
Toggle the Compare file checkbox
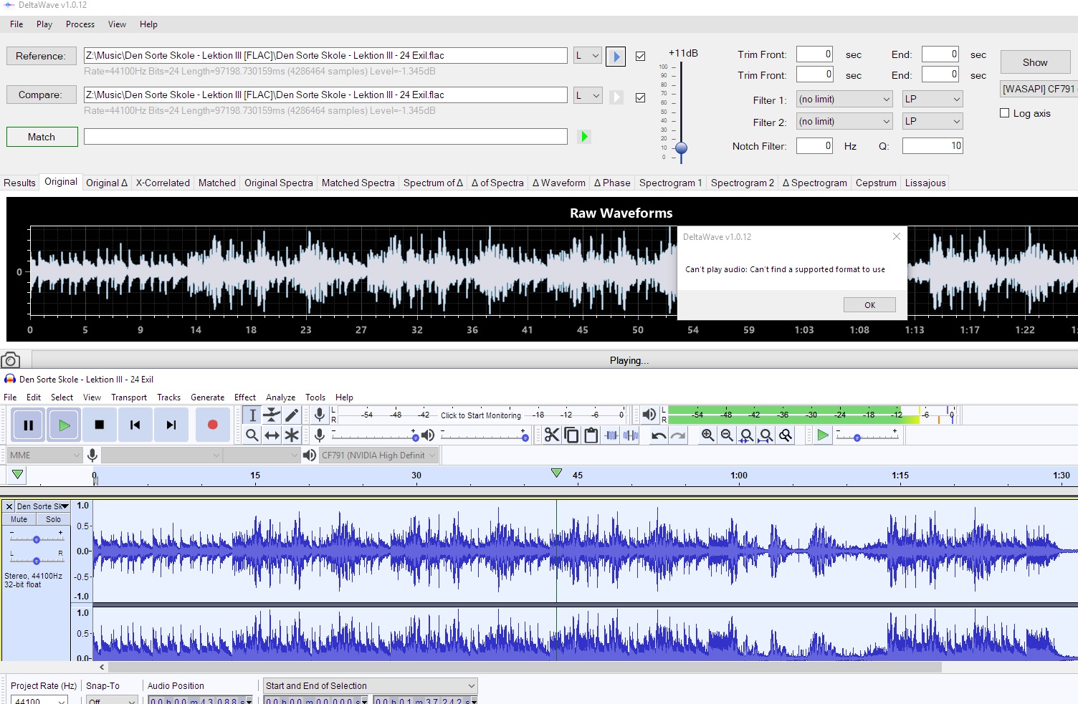click(640, 97)
